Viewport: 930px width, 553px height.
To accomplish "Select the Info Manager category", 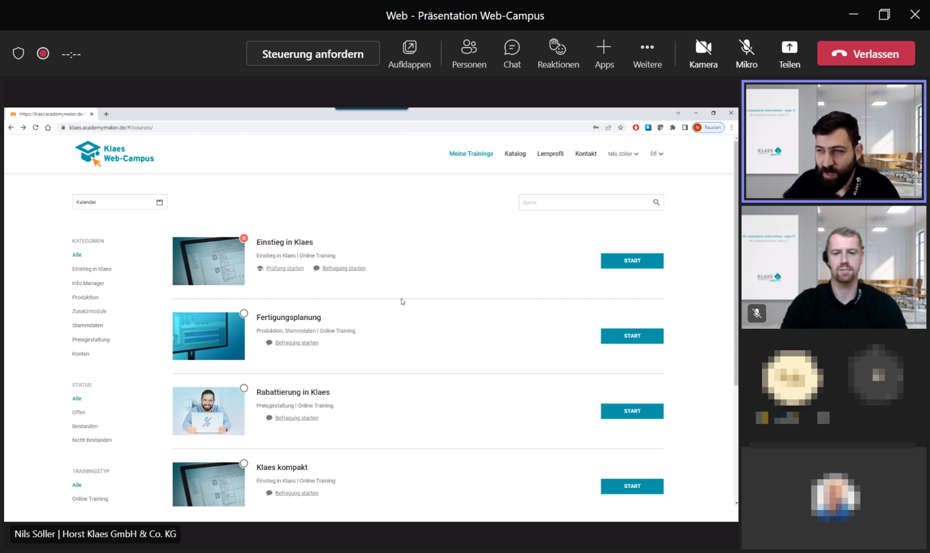I will coord(88,283).
